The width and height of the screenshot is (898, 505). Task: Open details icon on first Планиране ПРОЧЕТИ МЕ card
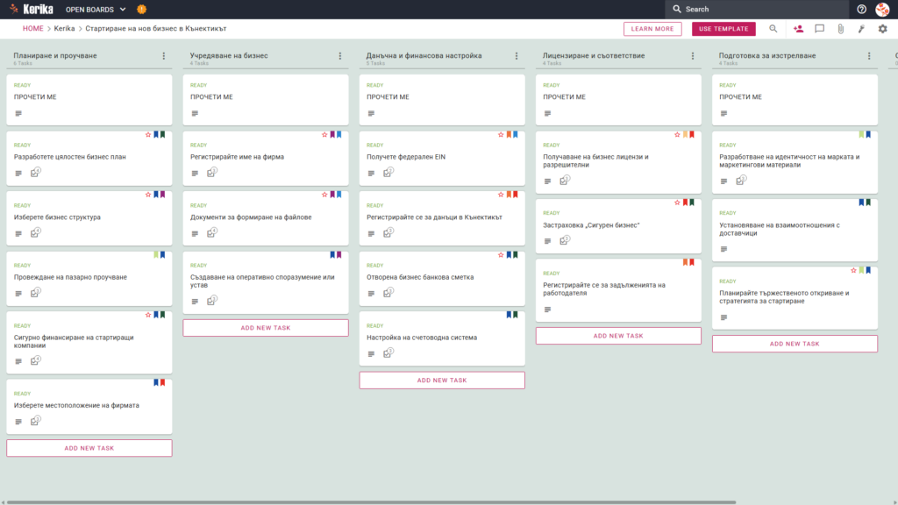click(x=18, y=113)
